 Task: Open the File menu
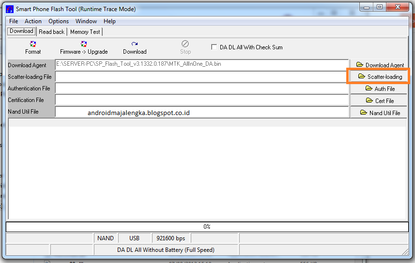[x=14, y=21]
